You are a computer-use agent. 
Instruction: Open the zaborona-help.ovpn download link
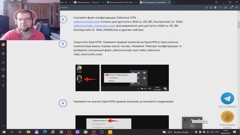[87, 22]
